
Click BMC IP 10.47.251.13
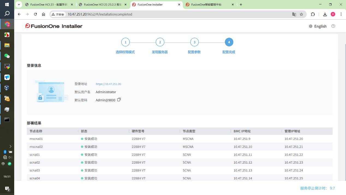tap(243, 170)
